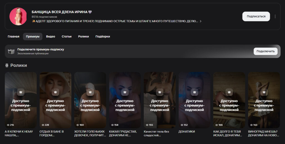The width and height of the screenshot is (285, 144).
Task: Click the eye icon next to 143 views
Action: [252, 125]
